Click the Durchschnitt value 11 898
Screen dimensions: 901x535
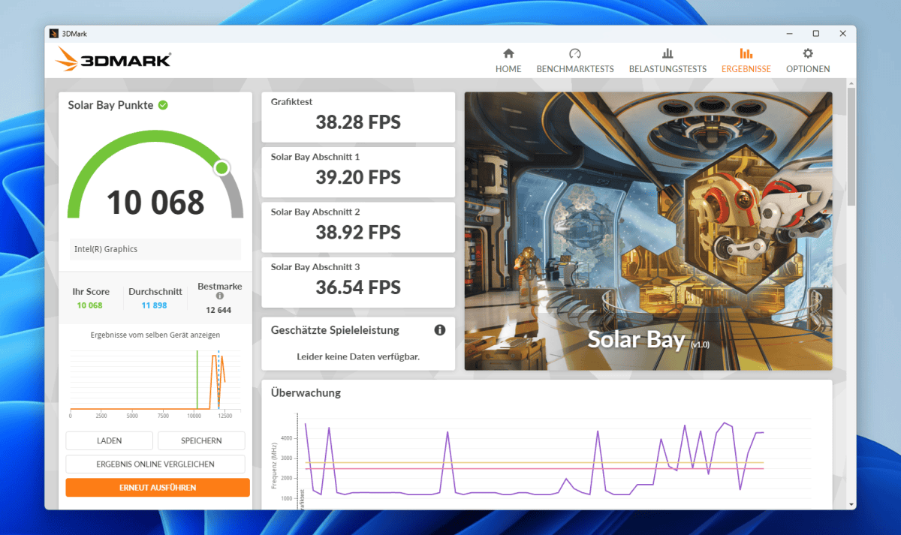[x=153, y=305]
